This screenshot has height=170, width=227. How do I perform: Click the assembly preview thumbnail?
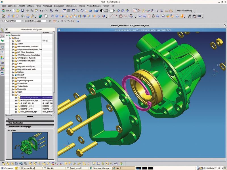[x=30, y=145]
